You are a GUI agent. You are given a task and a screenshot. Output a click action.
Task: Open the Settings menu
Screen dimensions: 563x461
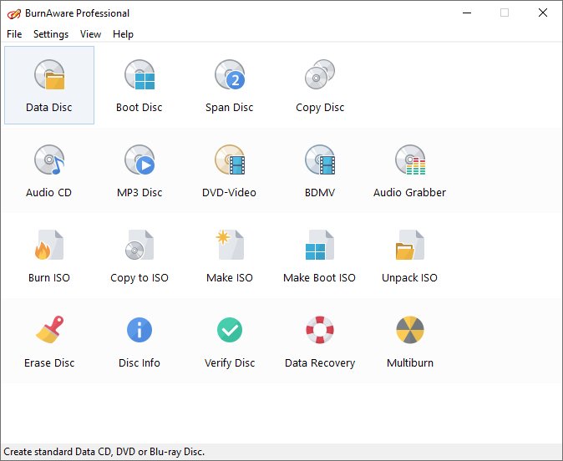pos(51,34)
